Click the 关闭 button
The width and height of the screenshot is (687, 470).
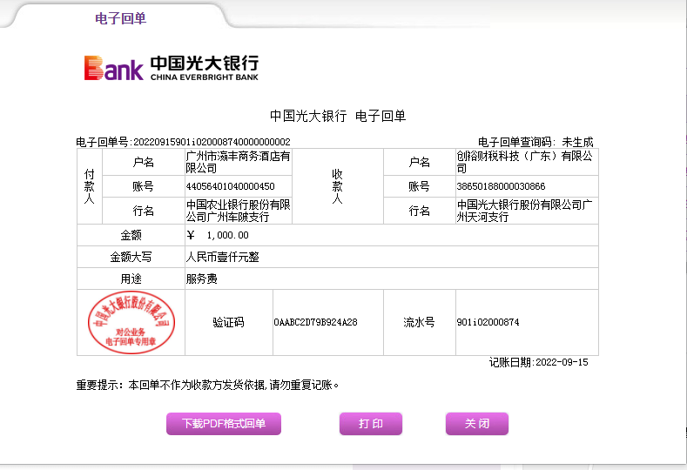point(477,424)
